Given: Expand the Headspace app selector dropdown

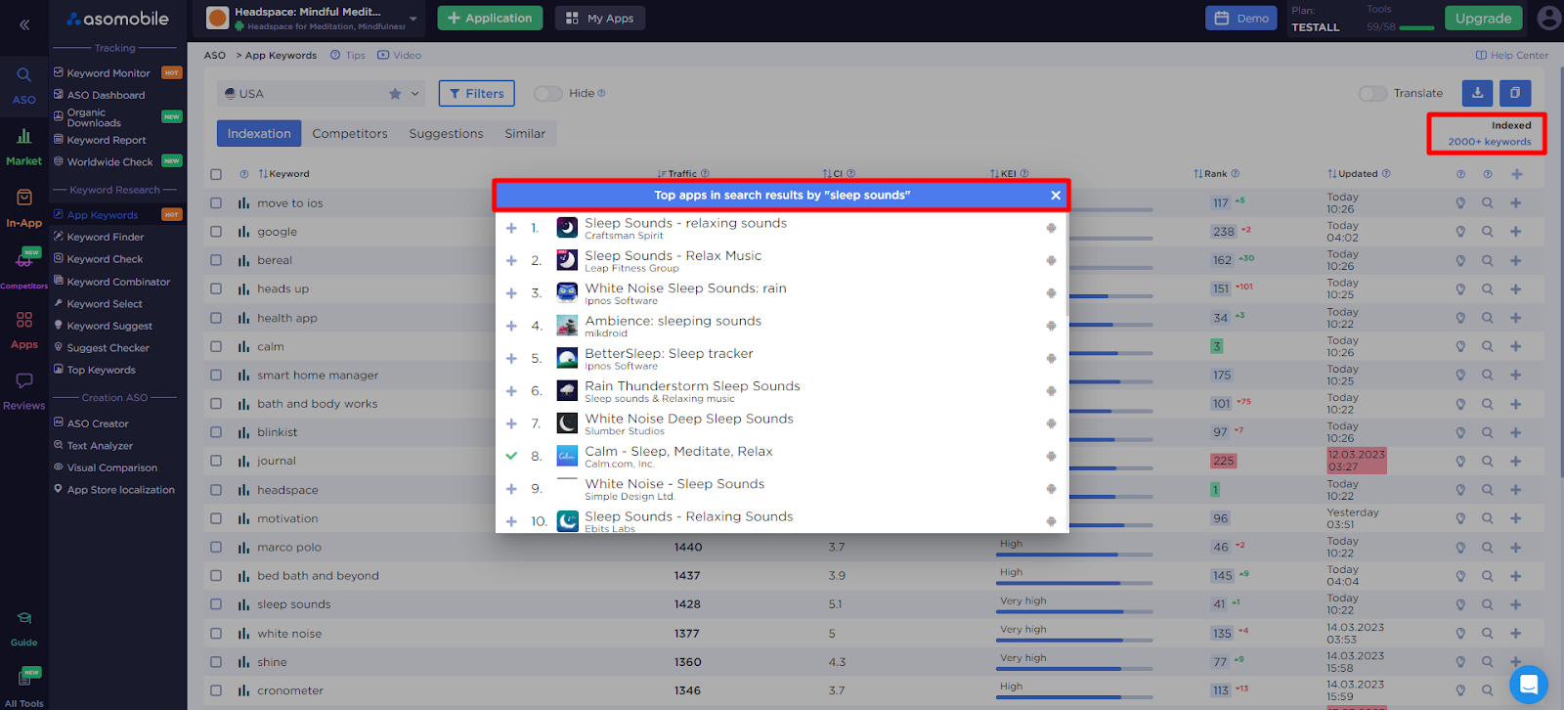Looking at the screenshot, I should [413, 19].
